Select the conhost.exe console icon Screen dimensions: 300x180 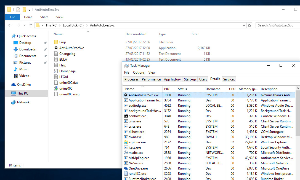pyautogui.click(x=126, y=116)
